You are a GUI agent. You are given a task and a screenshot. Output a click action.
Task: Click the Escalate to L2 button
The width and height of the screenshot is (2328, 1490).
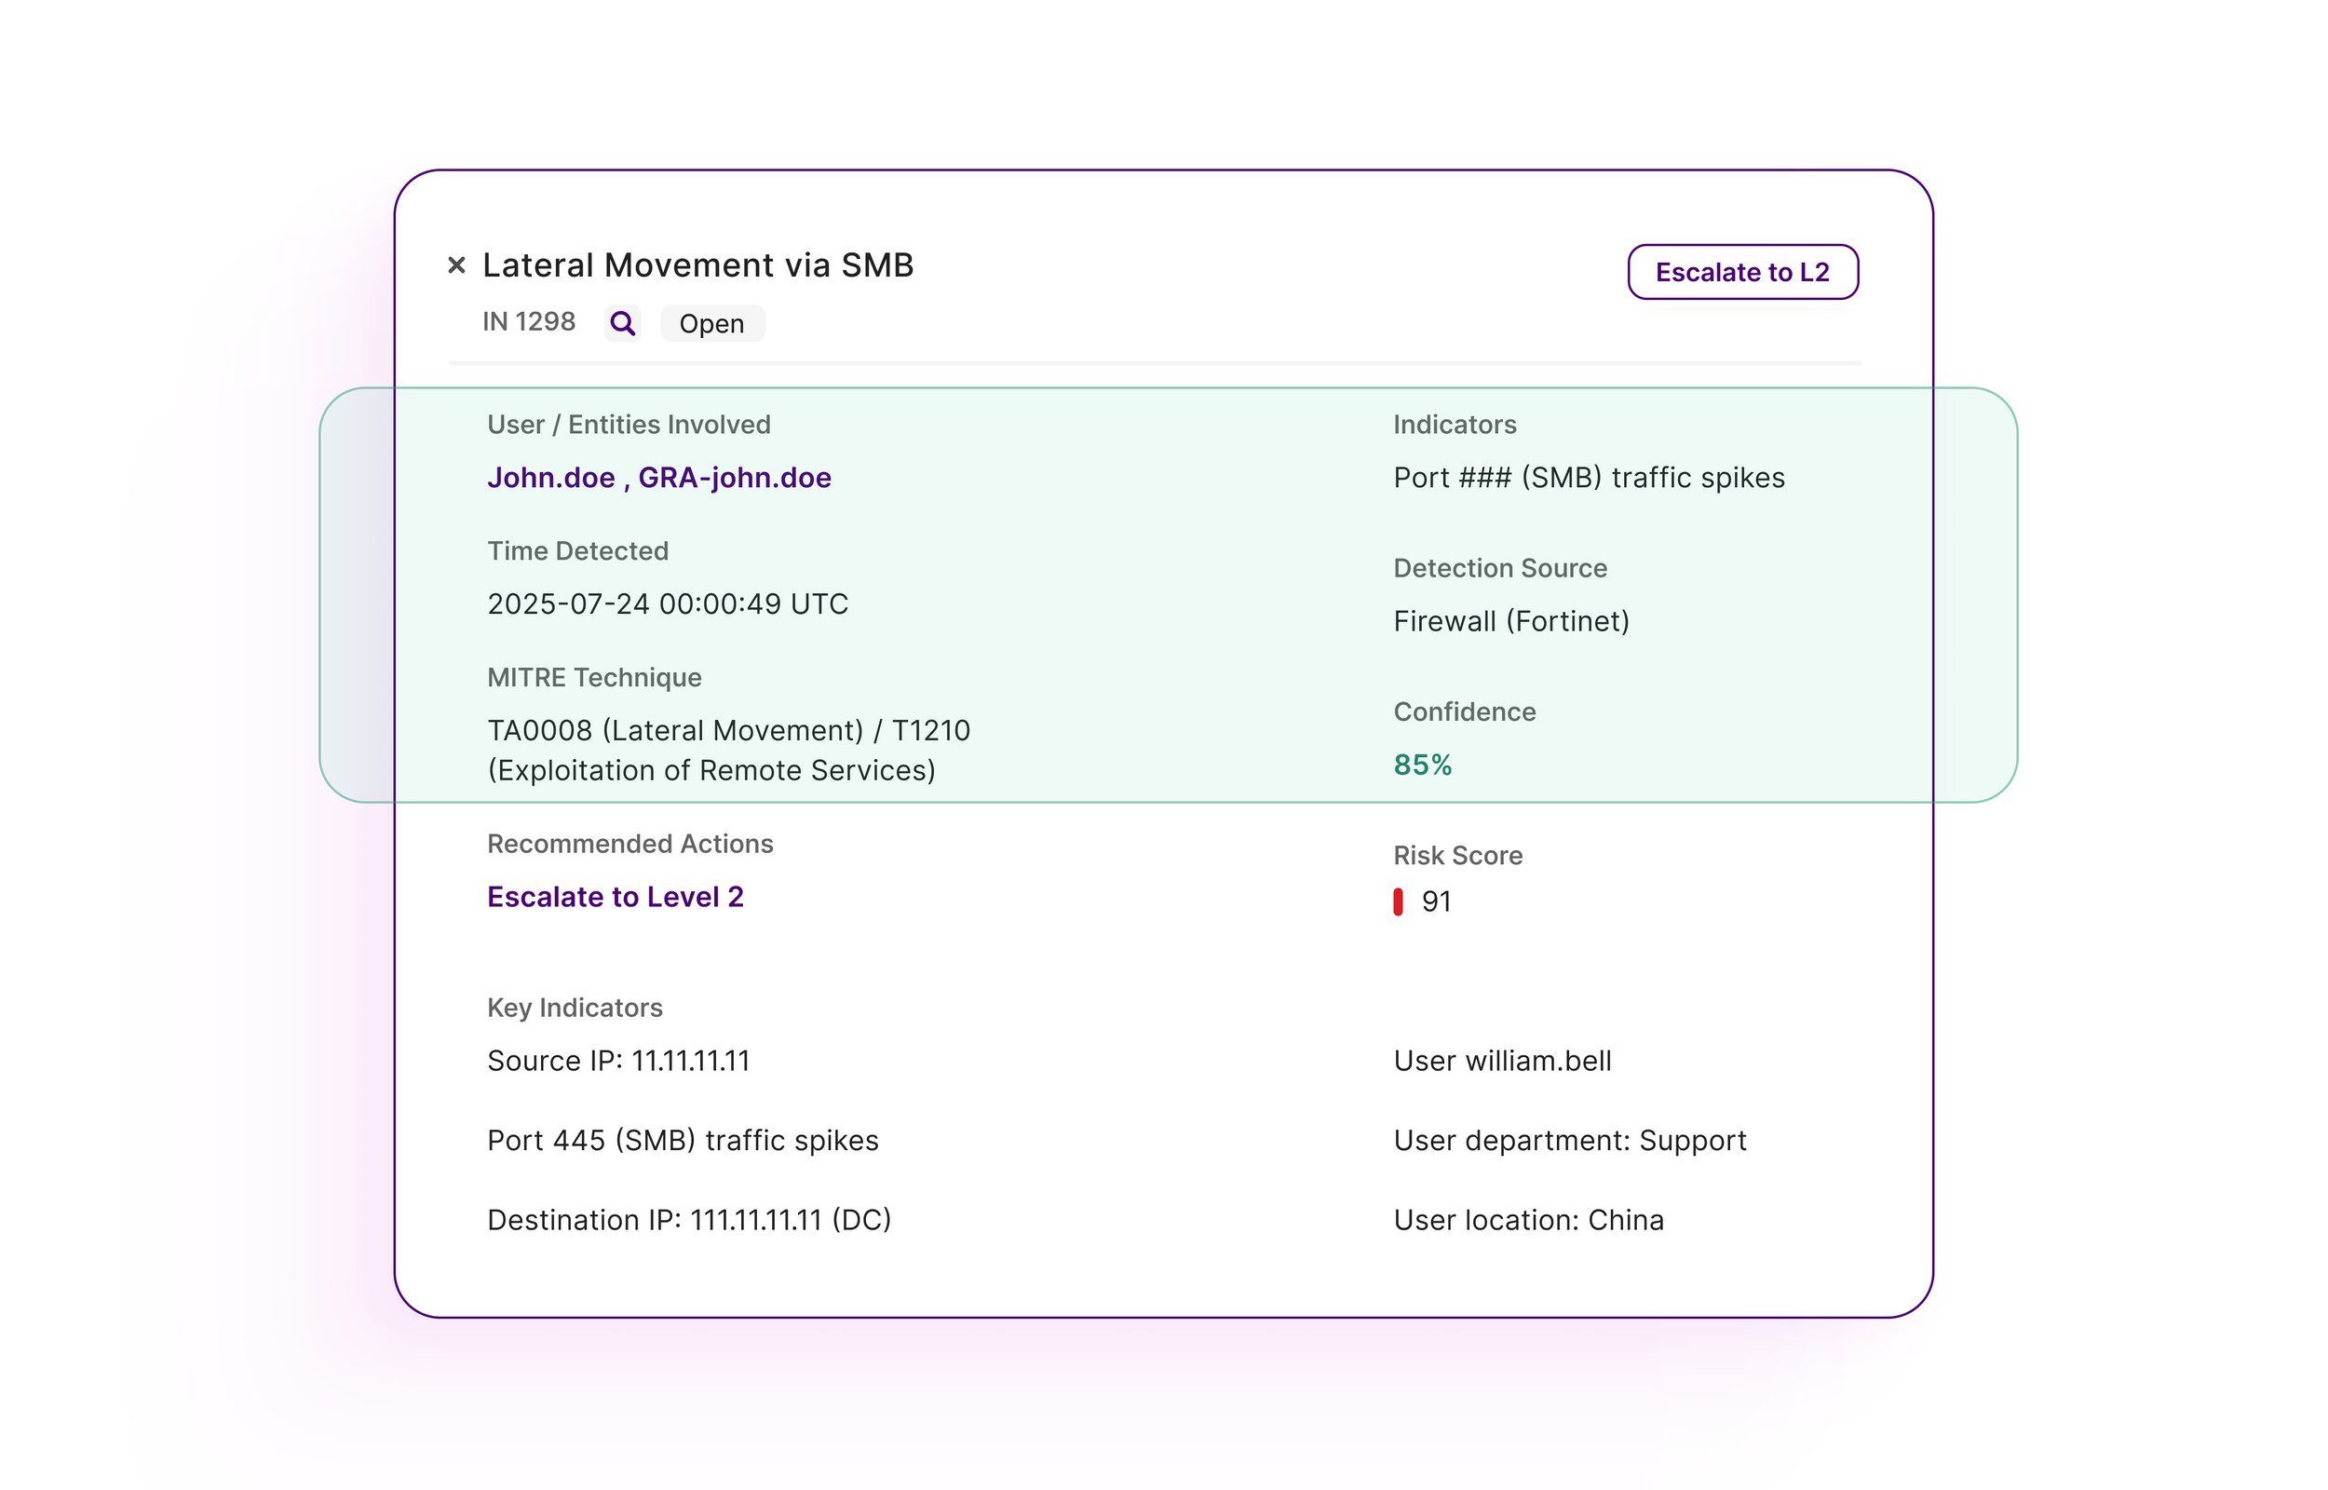pos(1742,272)
